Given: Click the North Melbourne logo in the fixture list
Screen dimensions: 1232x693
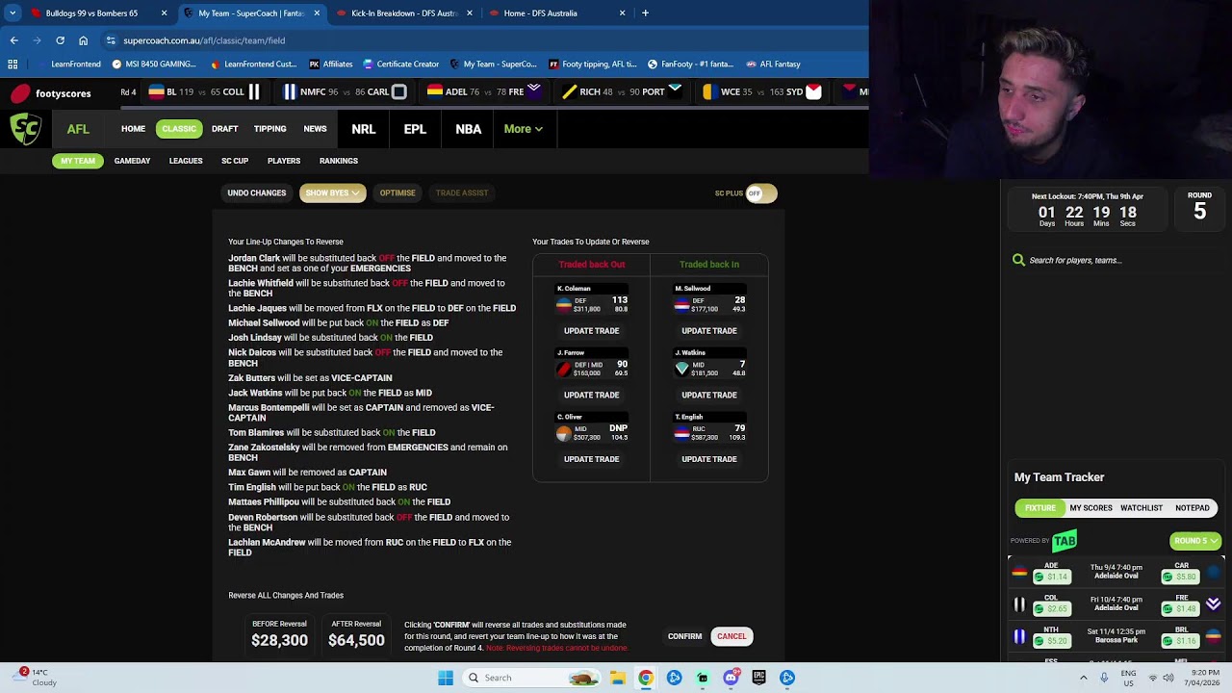Looking at the screenshot, I should point(1019,636).
